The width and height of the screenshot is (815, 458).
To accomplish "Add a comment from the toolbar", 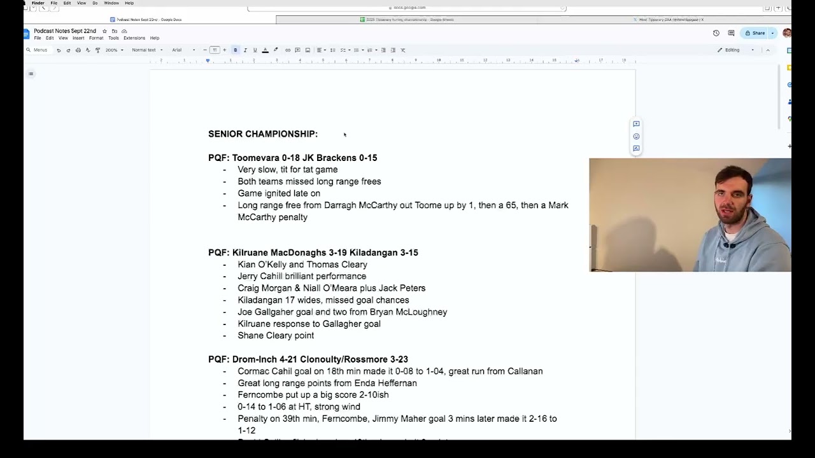I will (297, 50).
